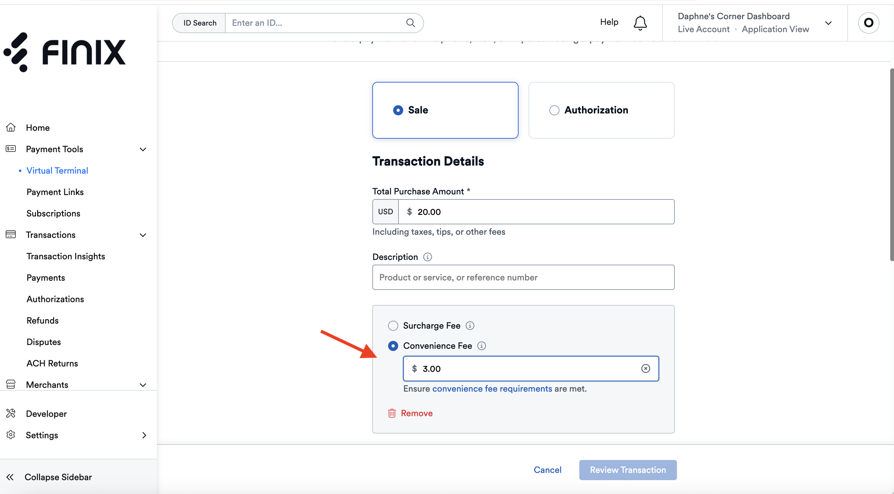Go to Payment Links
894x494 pixels.
pos(55,192)
